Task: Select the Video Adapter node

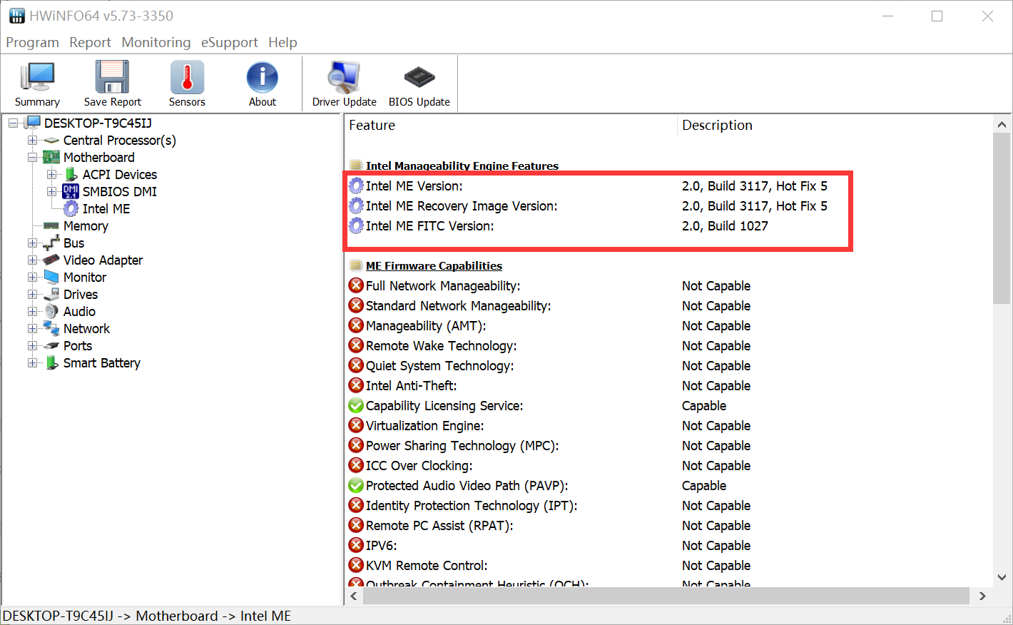Action: point(103,260)
